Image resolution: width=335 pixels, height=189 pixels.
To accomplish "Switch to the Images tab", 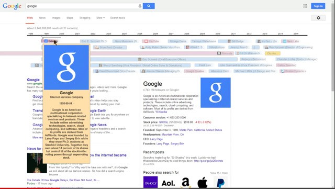I will point(56,18).
